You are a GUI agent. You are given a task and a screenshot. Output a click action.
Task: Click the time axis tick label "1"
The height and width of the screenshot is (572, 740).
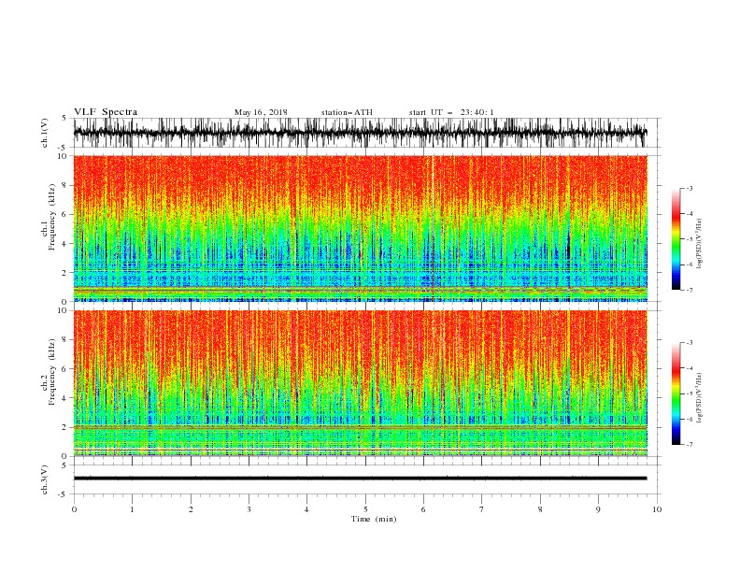tap(132, 509)
